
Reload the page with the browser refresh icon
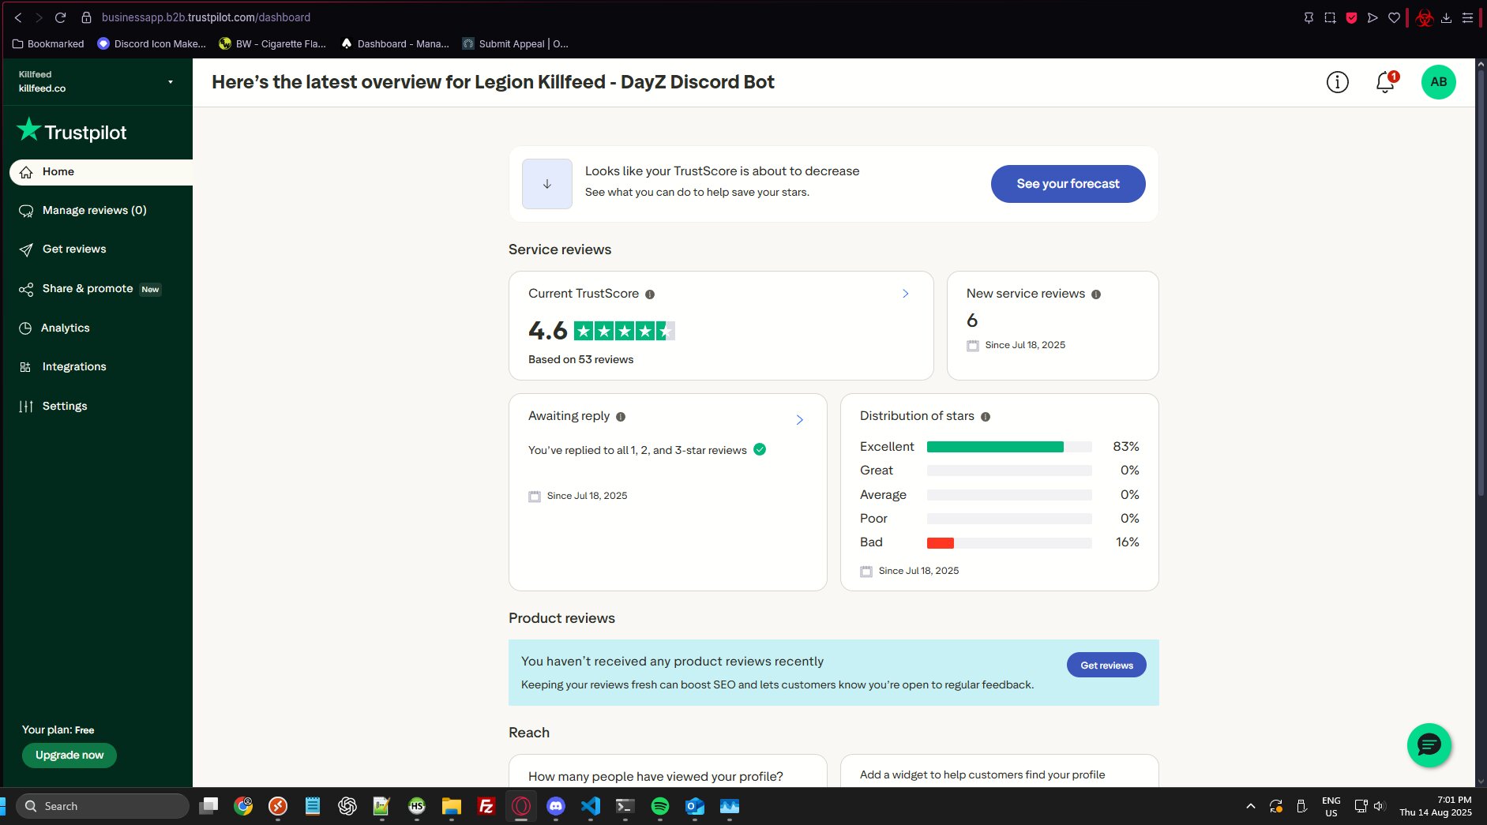60,17
